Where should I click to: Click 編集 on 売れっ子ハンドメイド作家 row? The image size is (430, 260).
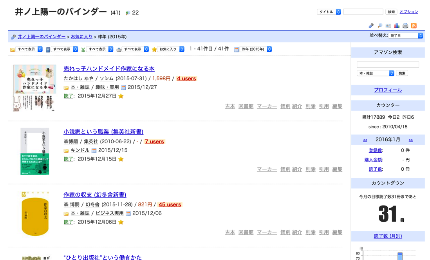click(x=337, y=107)
